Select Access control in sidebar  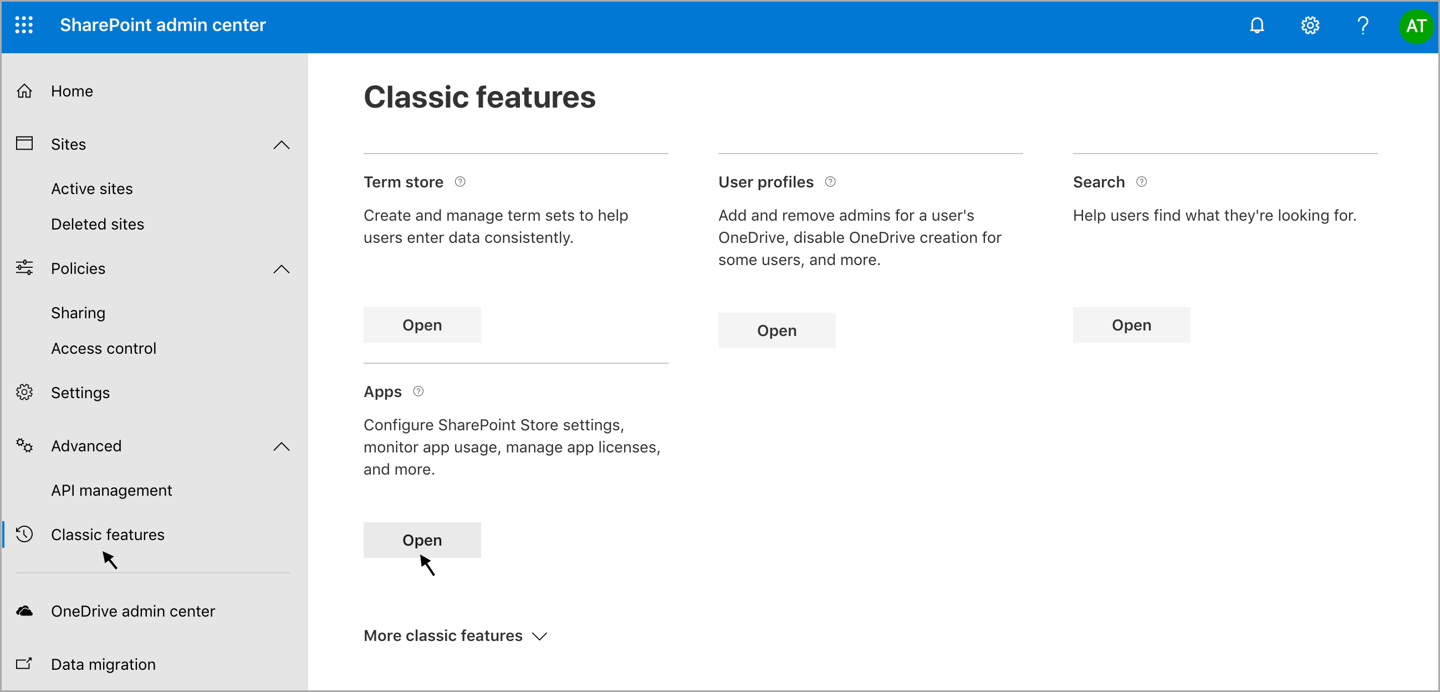104,348
